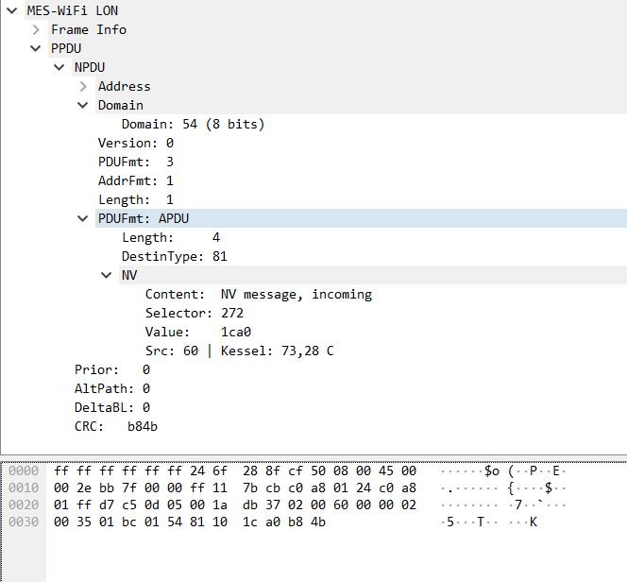Collapse the Domain node

83,105
